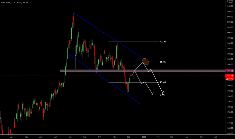Click the 1837.48 current price tag
This screenshot has height=139, width=235.
point(230,76)
